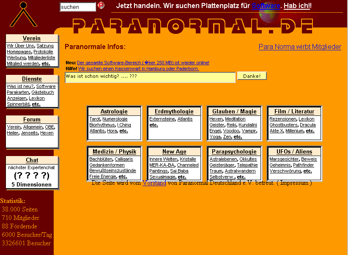Screen dimensions: 348x255
Task: Click the 'Hab ich!!' link
Action: pyautogui.click(x=297, y=6)
